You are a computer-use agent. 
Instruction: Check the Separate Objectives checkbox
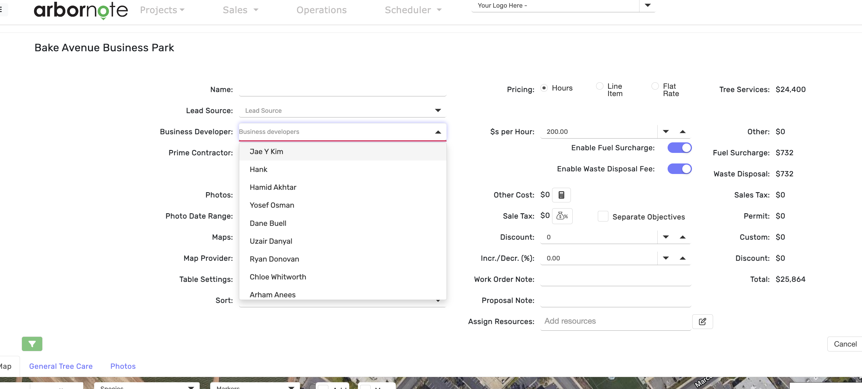(603, 216)
